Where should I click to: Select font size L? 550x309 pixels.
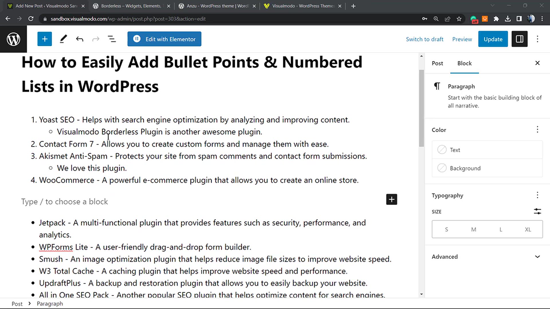coord(501,229)
